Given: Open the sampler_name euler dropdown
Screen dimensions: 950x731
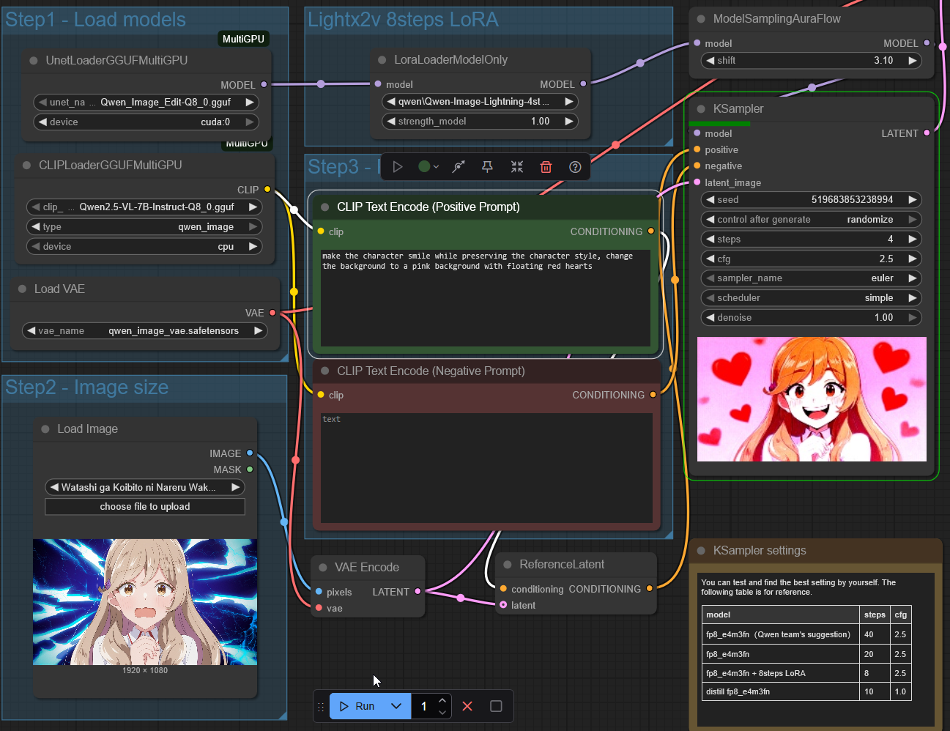Looking at the screenshot, I should 812,278.
